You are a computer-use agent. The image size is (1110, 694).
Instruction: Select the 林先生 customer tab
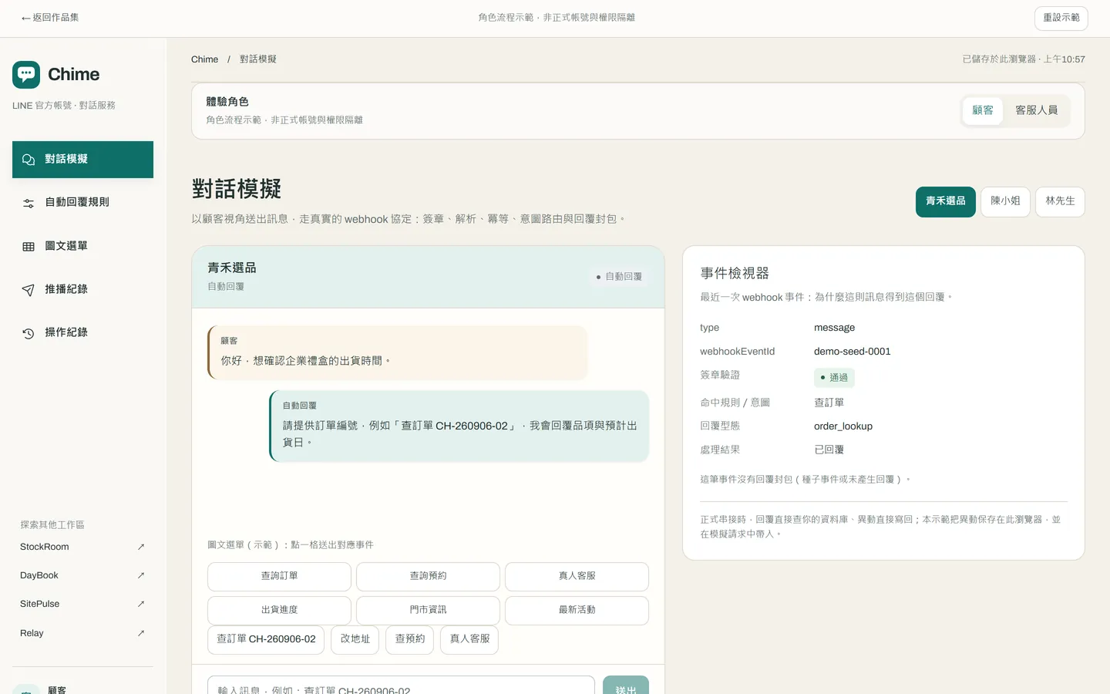click(x=1060, y=201)
